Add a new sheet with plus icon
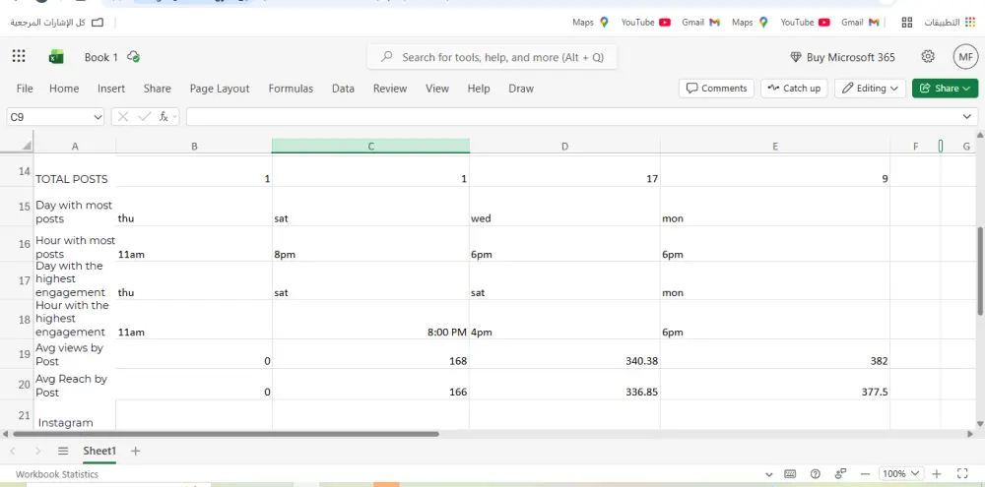This screenshot has height=487, width=985. click(135, 451)
